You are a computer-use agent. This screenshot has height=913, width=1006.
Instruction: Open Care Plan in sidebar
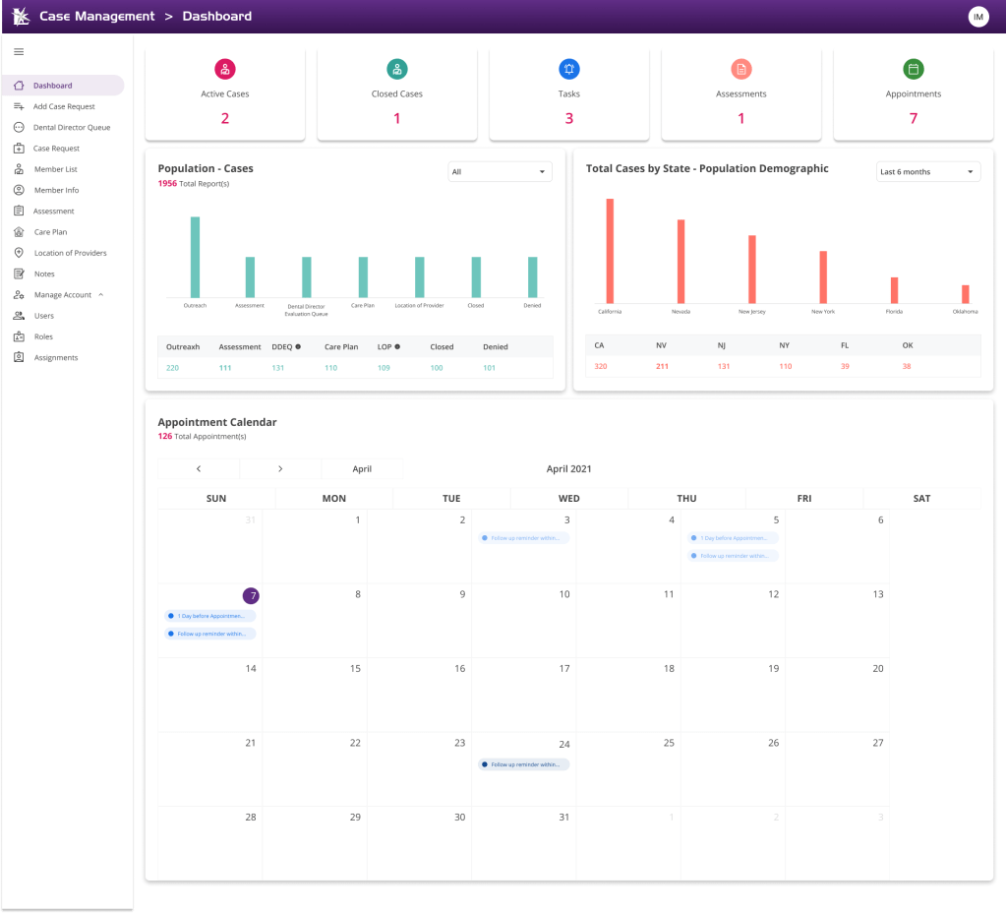(50, 232)
